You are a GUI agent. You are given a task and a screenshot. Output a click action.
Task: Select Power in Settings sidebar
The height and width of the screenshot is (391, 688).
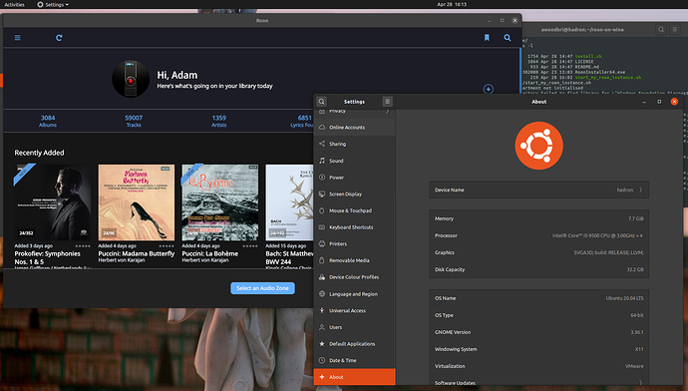point(355,178)
